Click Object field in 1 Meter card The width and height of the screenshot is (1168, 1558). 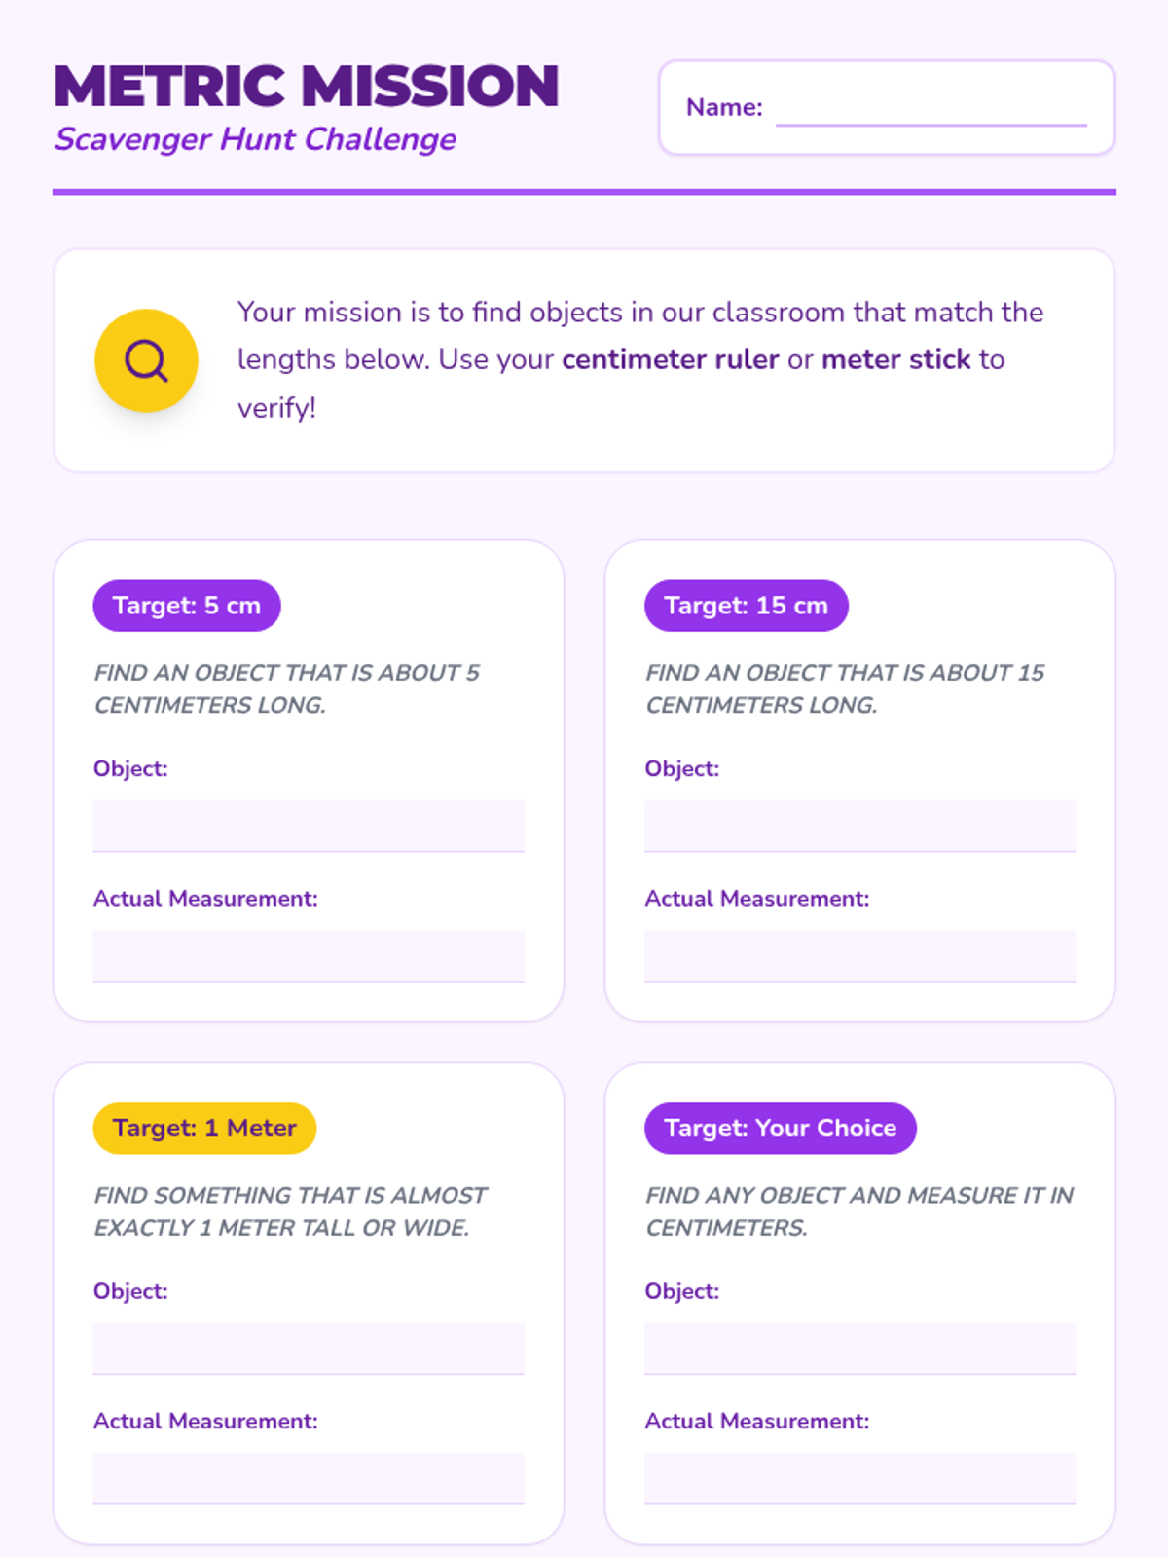pyautogui.click(x=309, y=1349)
